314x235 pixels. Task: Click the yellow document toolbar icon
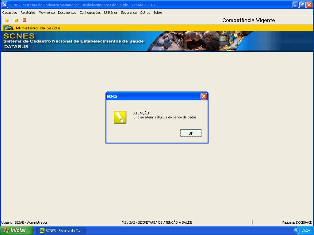[x=15, y=21]
